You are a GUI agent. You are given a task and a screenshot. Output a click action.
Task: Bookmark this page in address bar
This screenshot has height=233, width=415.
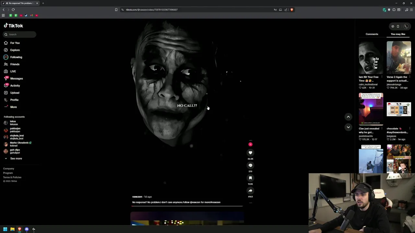pos(116,10)
